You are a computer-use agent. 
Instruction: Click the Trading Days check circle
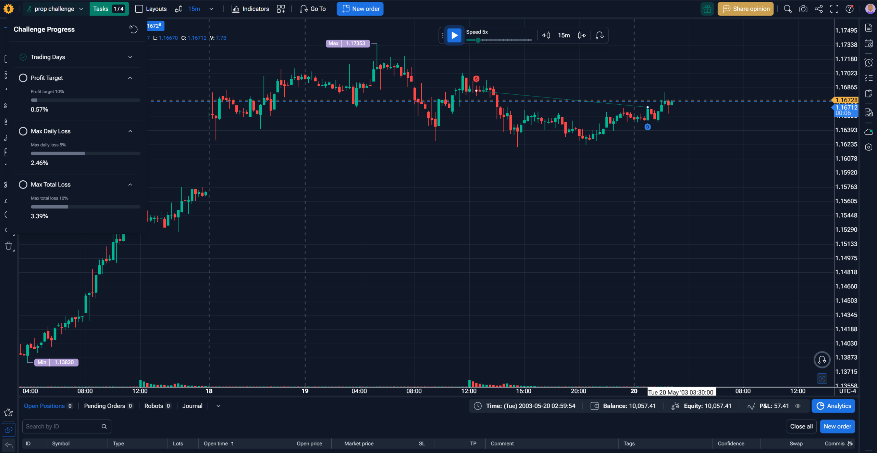[23, 57]
